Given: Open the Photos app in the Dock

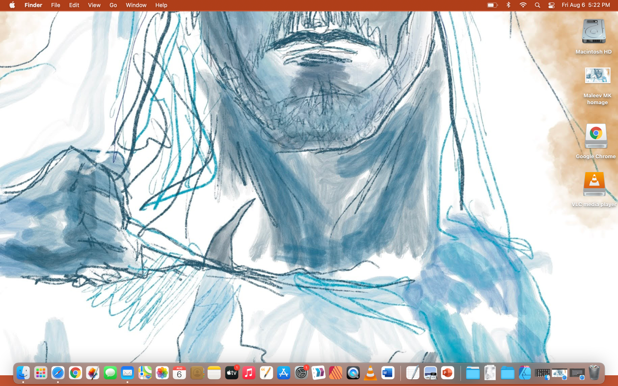Looking at the screenshot, I should pyautogui.click(x=162, y=373).
